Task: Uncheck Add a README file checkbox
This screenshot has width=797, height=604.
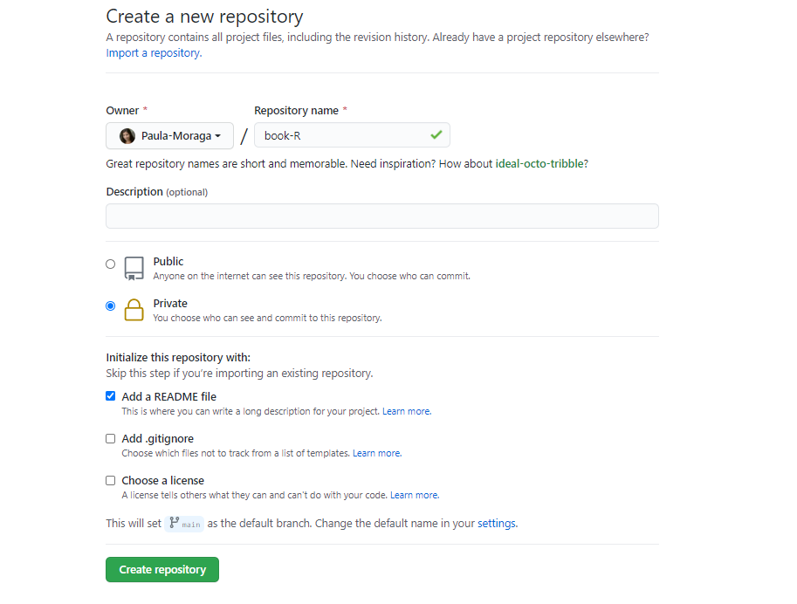Action: pos(110,396)
